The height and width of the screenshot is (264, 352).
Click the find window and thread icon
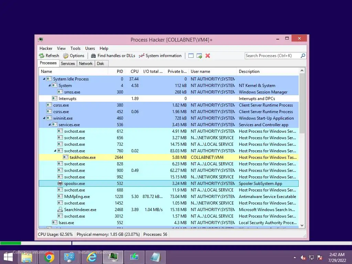point(199,56)
